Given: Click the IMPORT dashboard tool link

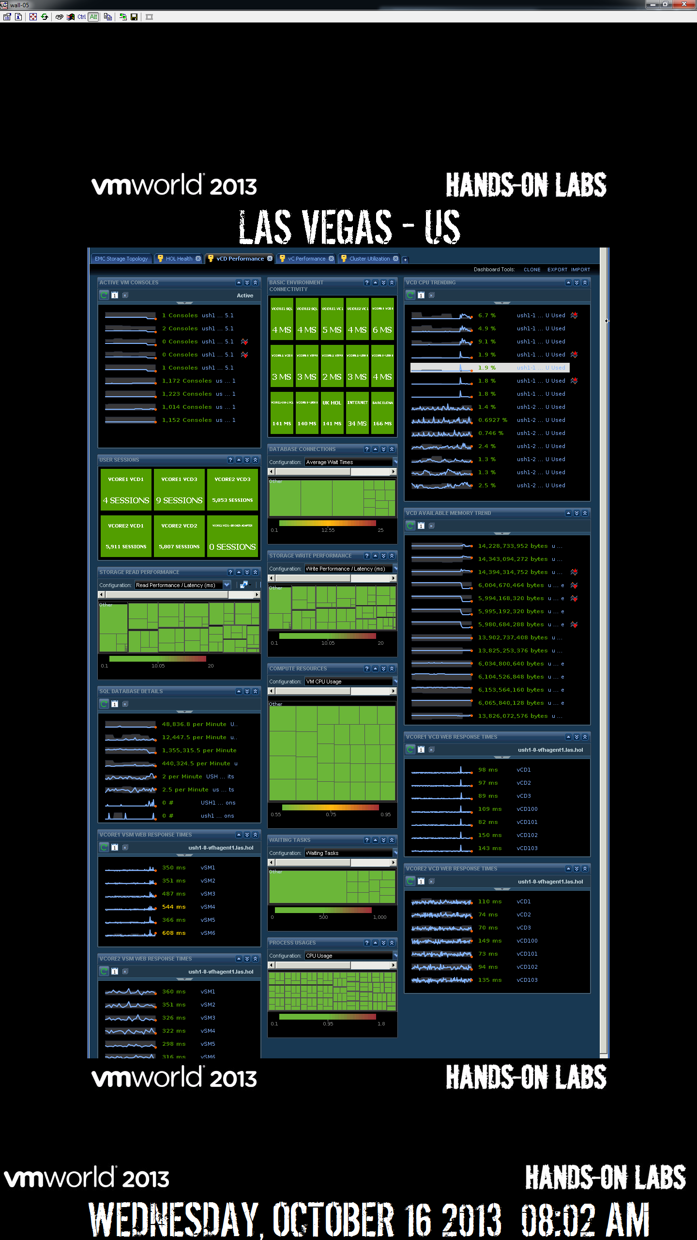Looking at the screenshot, I should pyautogui.click(x=580, y=270).
